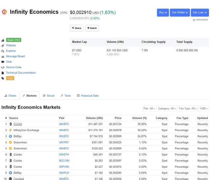
Task: Open the XIN/TRY pair link
Action: [64, 142]
